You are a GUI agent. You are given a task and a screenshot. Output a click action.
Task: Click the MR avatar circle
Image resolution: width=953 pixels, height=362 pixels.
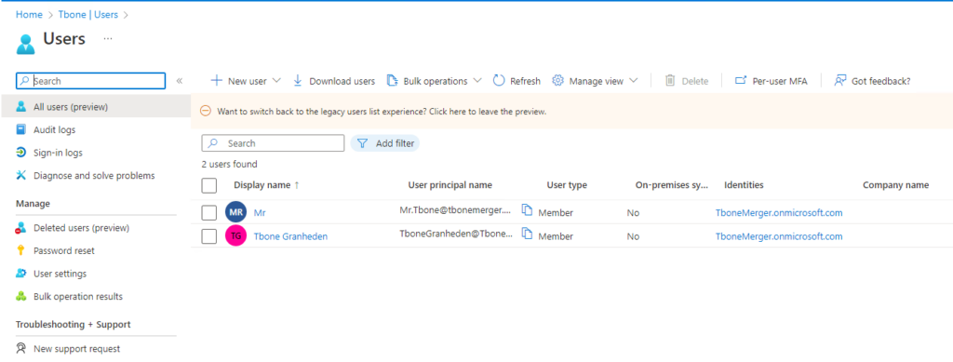point(235,212)
